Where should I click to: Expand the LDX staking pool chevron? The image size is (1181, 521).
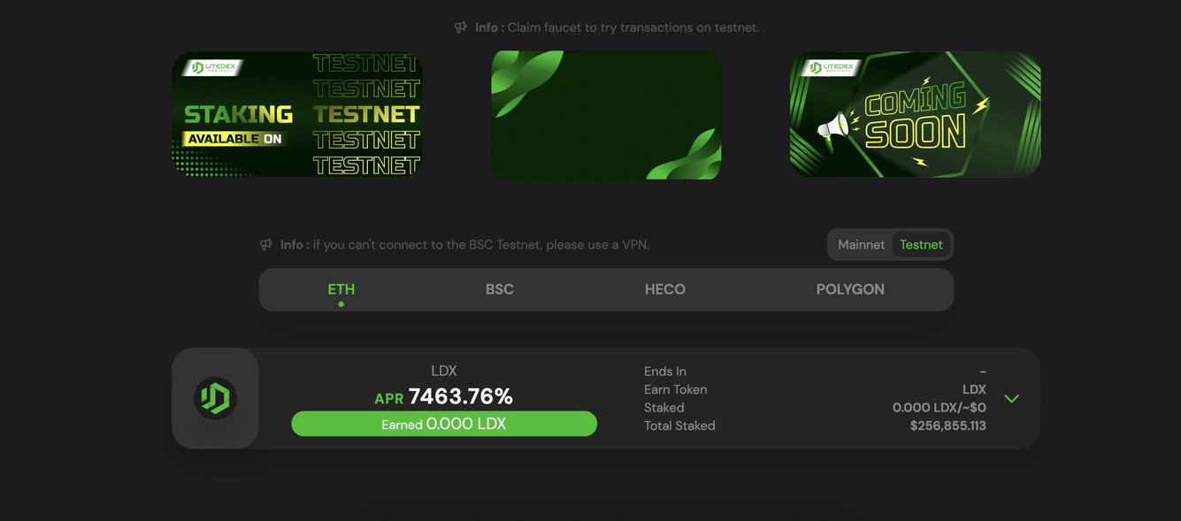[x=1012, y=398]
